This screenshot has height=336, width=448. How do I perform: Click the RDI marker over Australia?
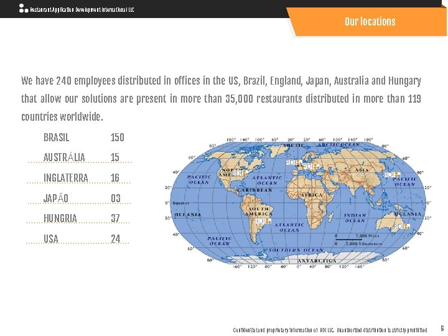click(401, 226)
